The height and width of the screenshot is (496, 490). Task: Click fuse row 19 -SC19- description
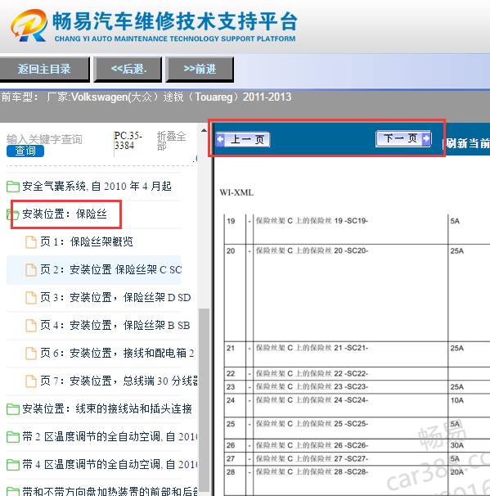(312, 221)
